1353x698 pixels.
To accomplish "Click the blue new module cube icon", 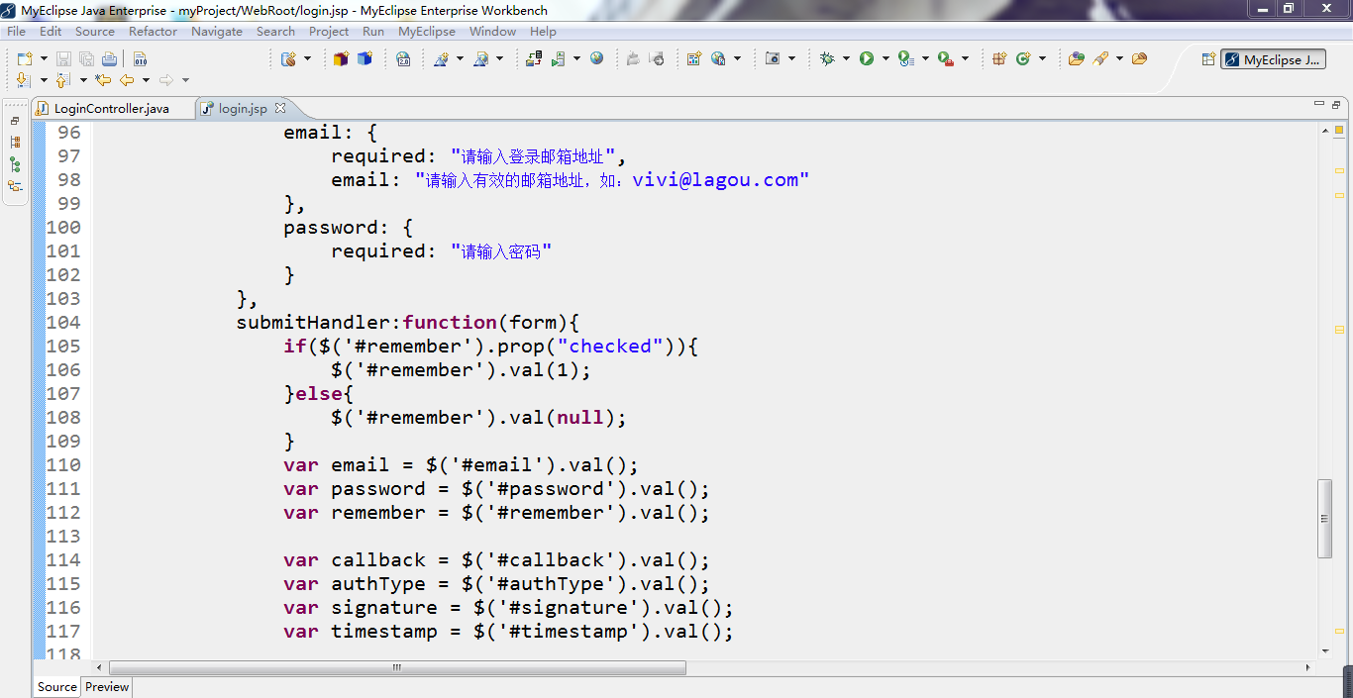I will (x=365, y=59).
